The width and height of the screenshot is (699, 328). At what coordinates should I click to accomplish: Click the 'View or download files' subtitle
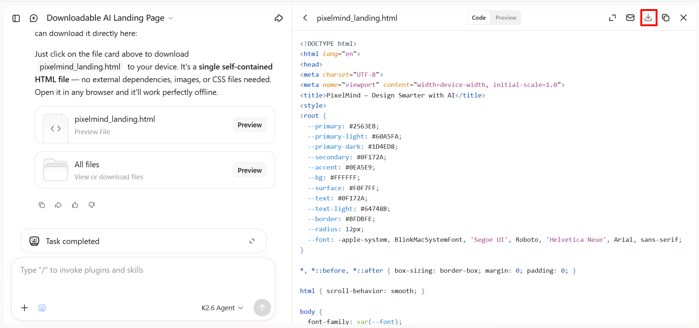coord(109,177)
